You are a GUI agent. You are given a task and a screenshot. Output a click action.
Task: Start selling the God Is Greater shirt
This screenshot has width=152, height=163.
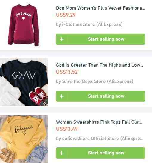pos(100,96)
